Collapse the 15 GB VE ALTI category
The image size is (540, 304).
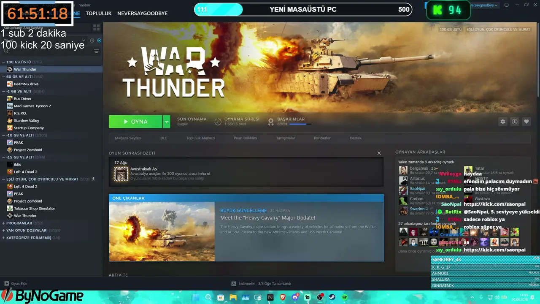[x=4, y=157]
